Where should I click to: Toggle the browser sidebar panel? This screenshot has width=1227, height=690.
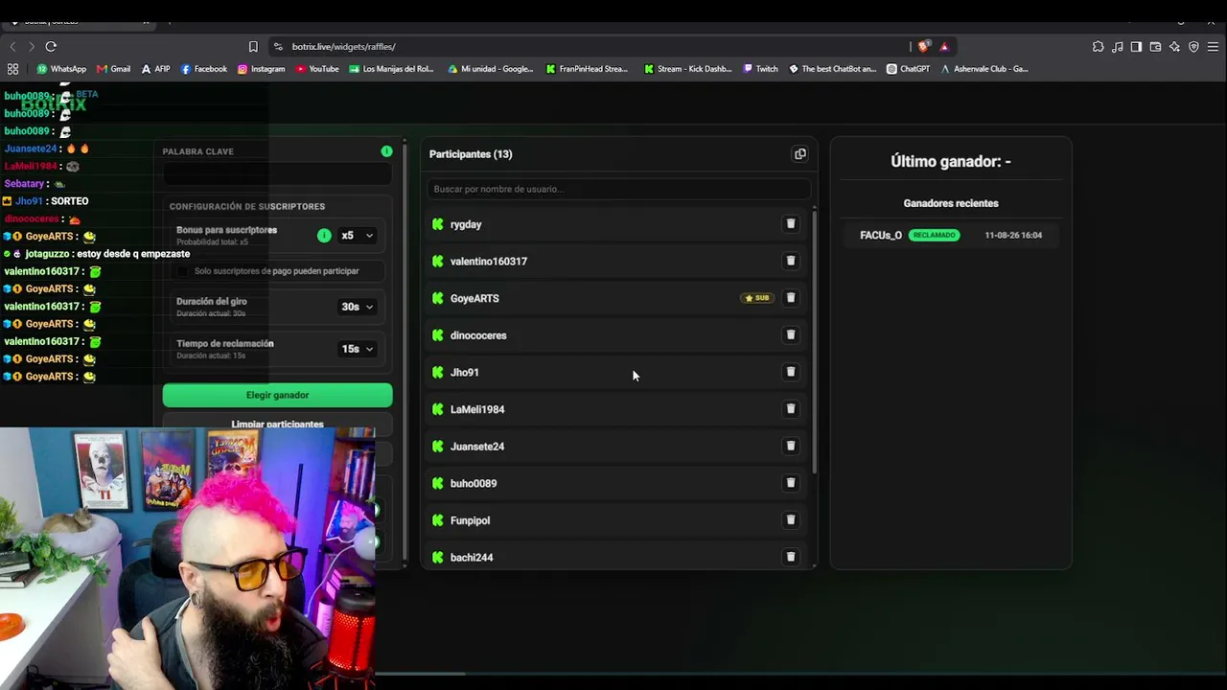[1136, 46]
